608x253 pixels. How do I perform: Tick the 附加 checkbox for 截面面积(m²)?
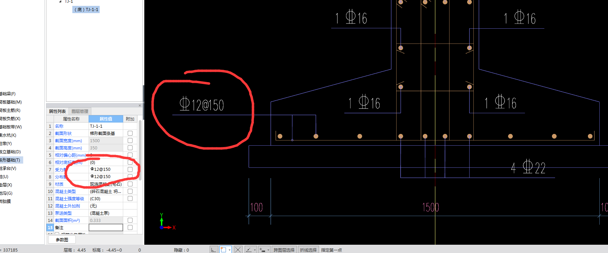(x=130, y=220)
